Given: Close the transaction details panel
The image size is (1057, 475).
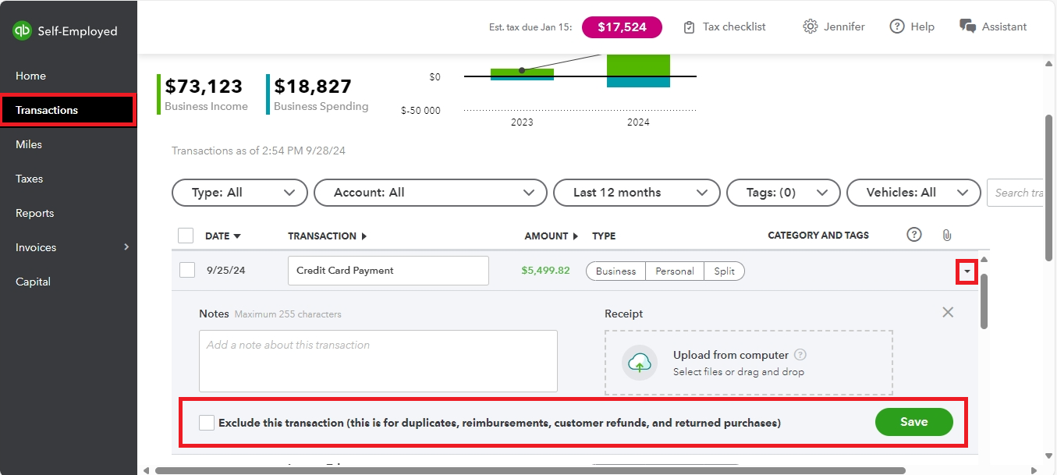Looking at the screenshot, I should coord(948,313).
